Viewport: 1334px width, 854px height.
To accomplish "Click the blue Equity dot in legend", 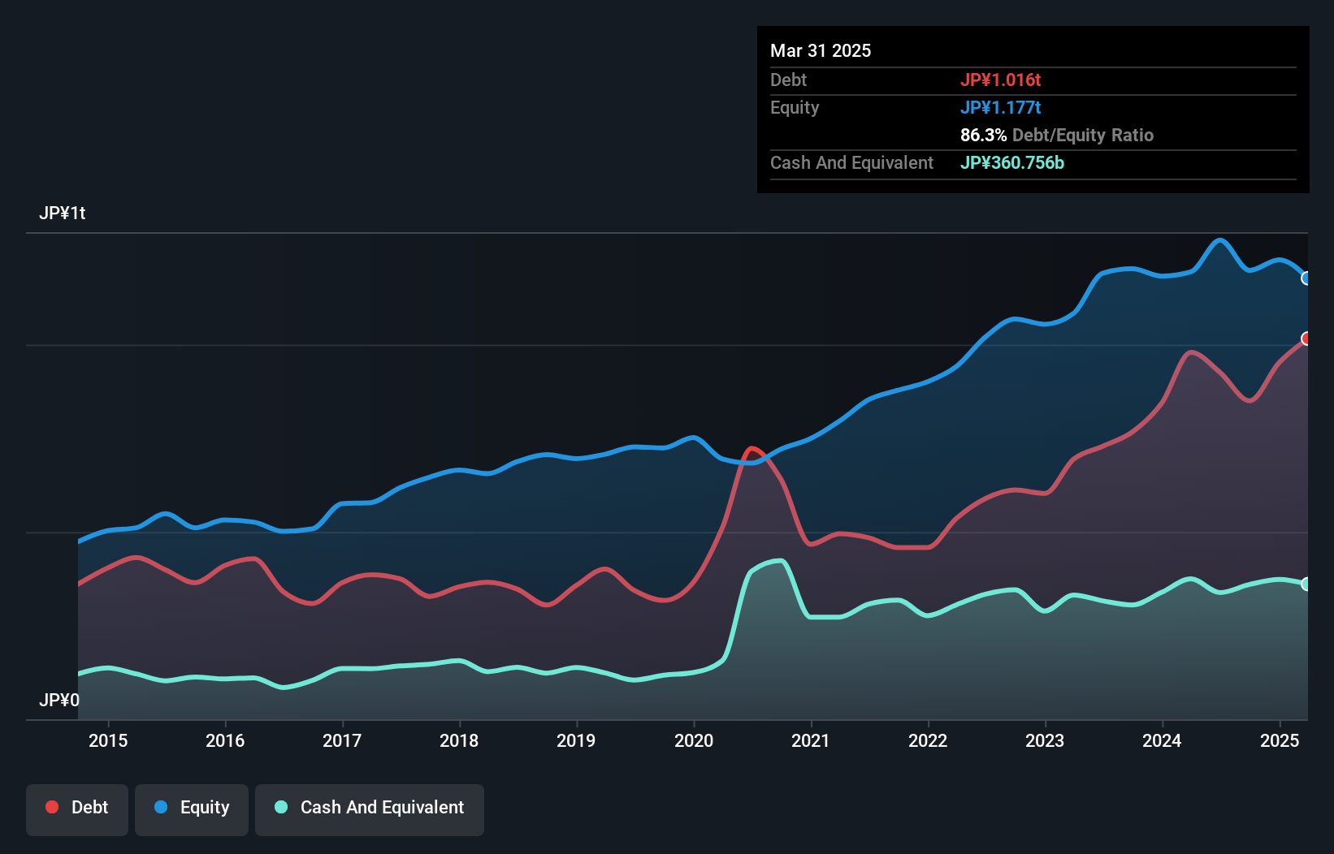I will [x=161, y=807].
